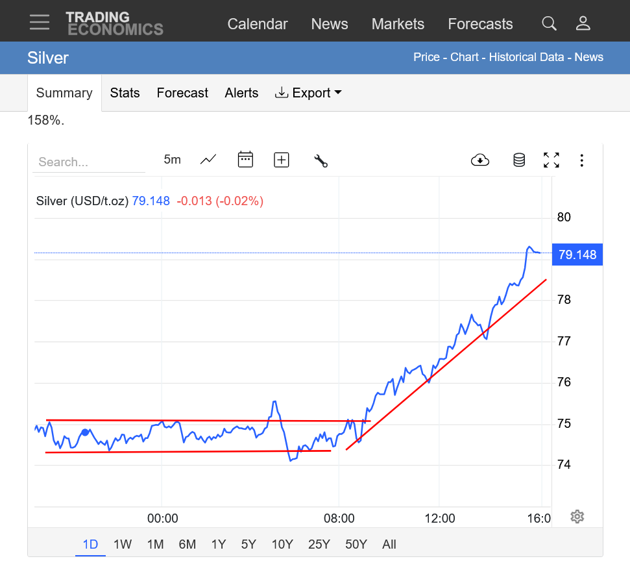This screenshot has width=630, height=585.
Task: Open chart settings gear icon
Action: tap(577, 517)
